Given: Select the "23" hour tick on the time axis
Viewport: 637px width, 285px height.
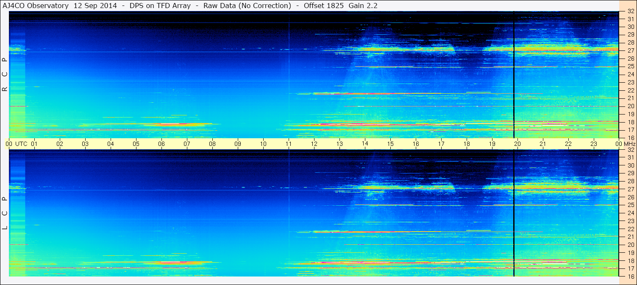Looking at the screenshot, I should coord(594,144).
